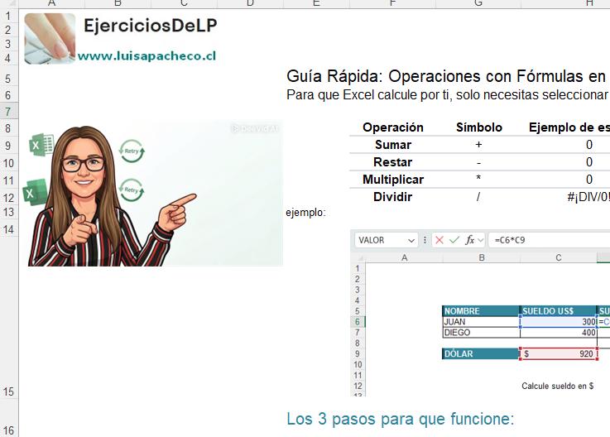
Task: Select the #¡DIV/0! error cell
Action: [588, 197]
